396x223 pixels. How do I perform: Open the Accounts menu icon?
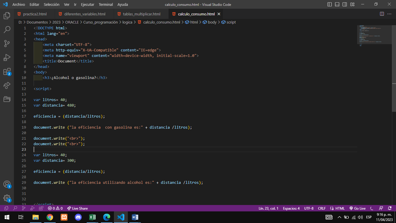pos(7,184)
